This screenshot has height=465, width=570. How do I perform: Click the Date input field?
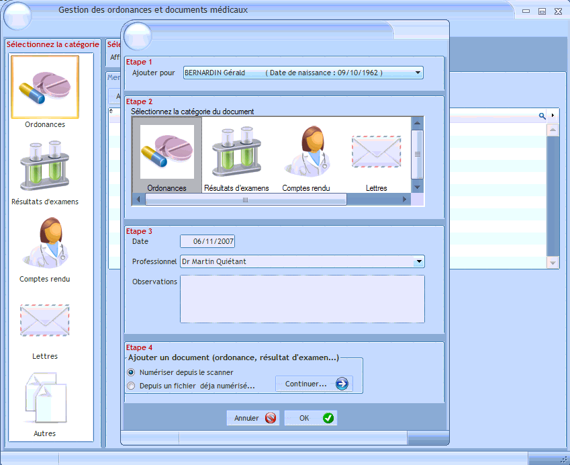(208, 241)
